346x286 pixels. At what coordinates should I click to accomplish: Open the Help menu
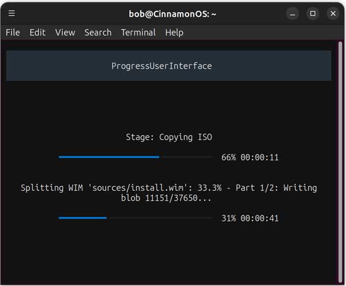[x=174, y=32]
